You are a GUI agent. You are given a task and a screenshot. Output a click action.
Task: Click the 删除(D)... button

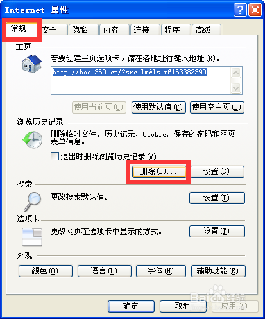coord(159,171)
